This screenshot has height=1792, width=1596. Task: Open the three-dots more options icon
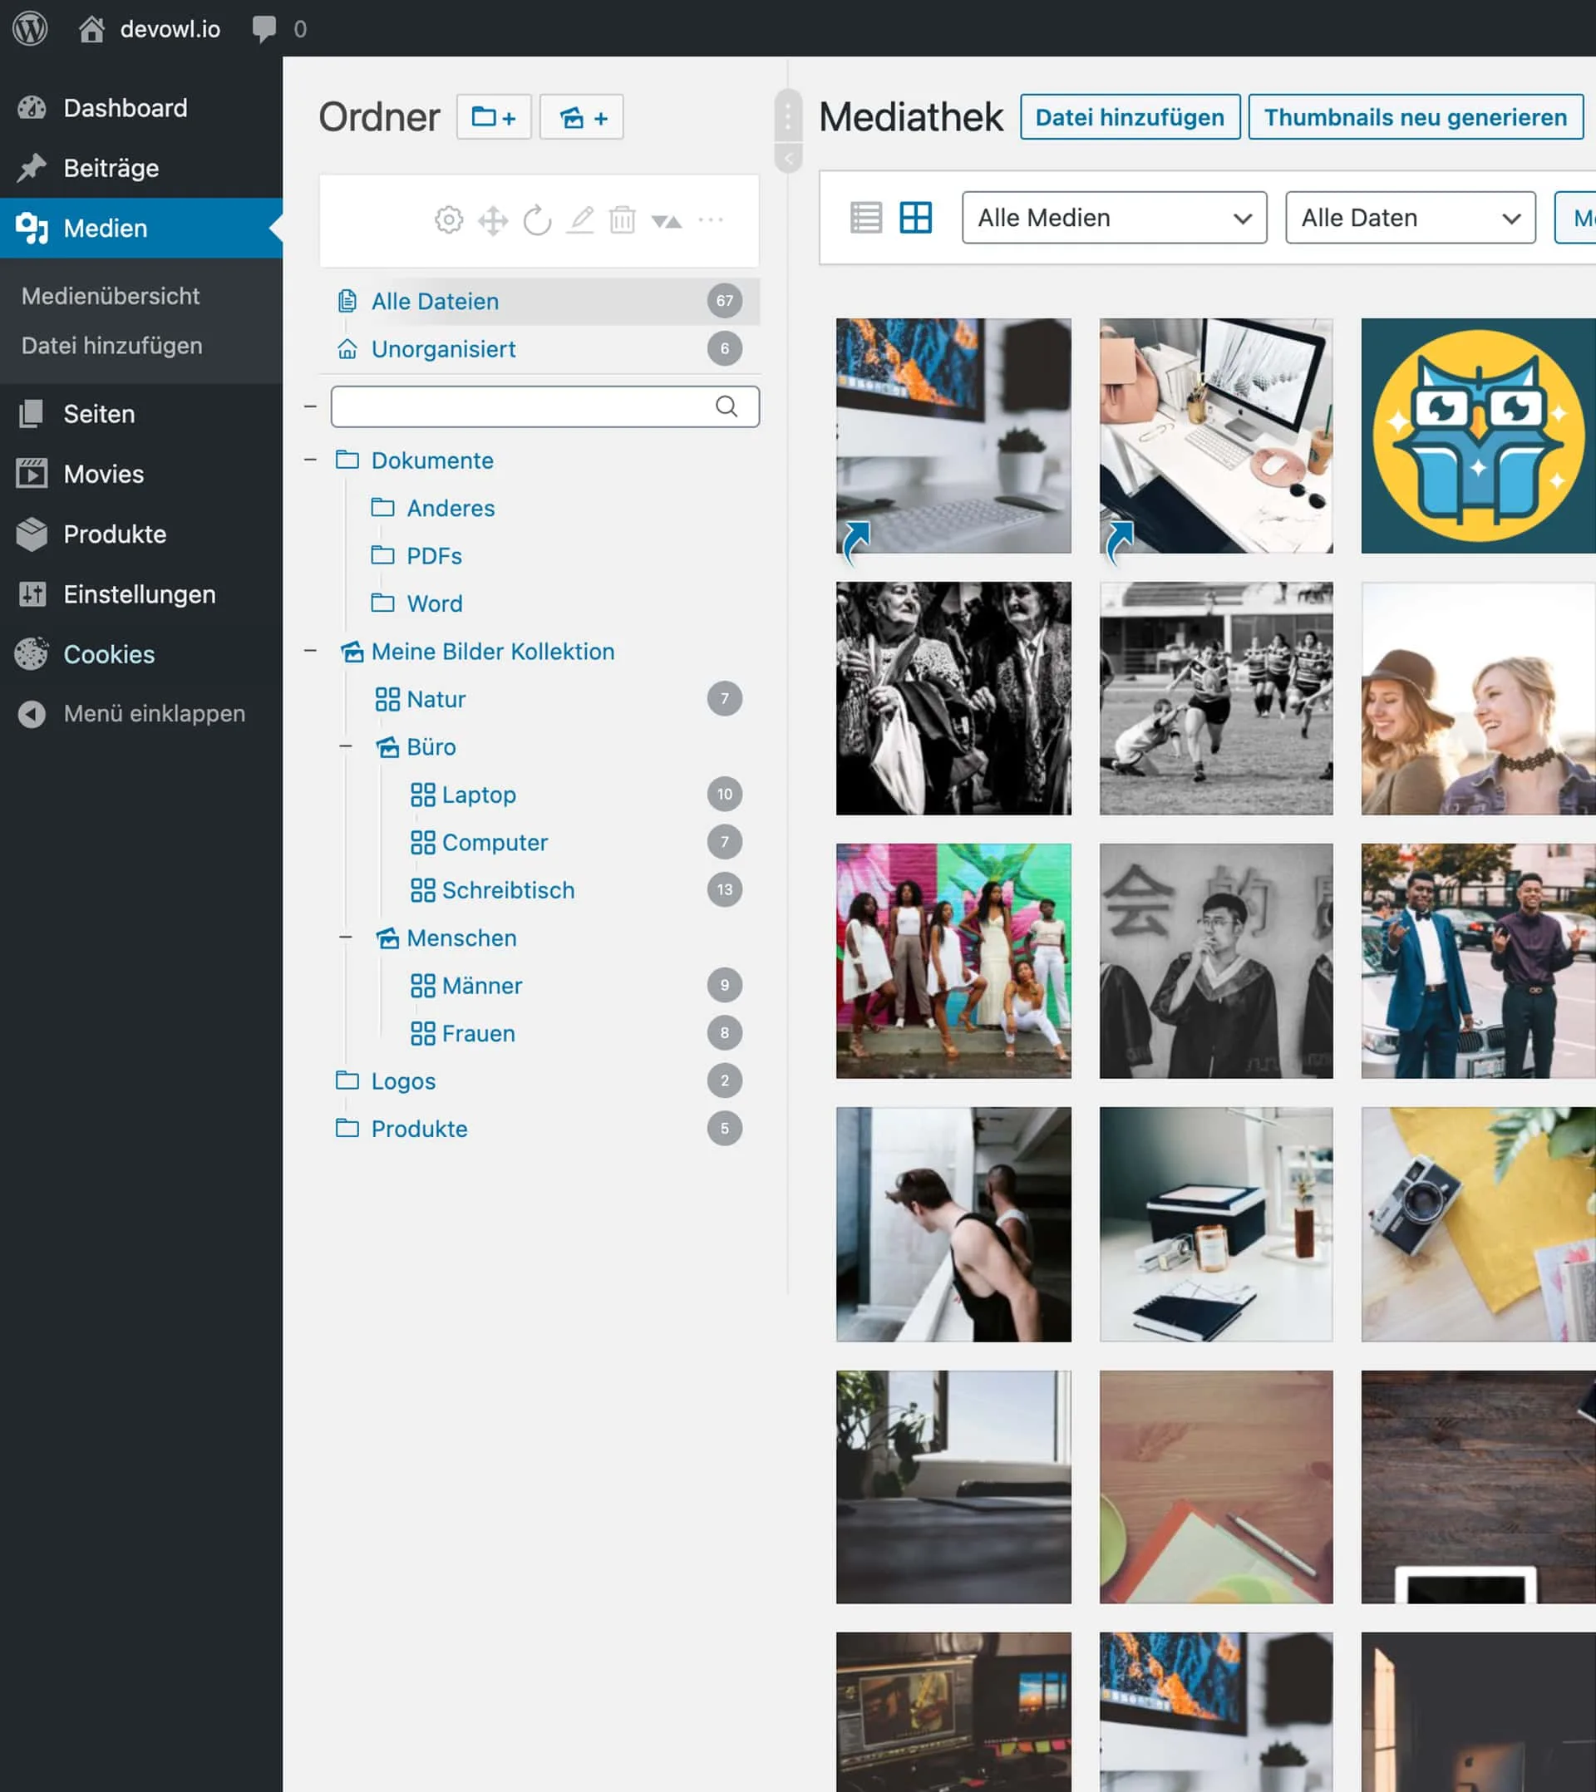point(711,219)
